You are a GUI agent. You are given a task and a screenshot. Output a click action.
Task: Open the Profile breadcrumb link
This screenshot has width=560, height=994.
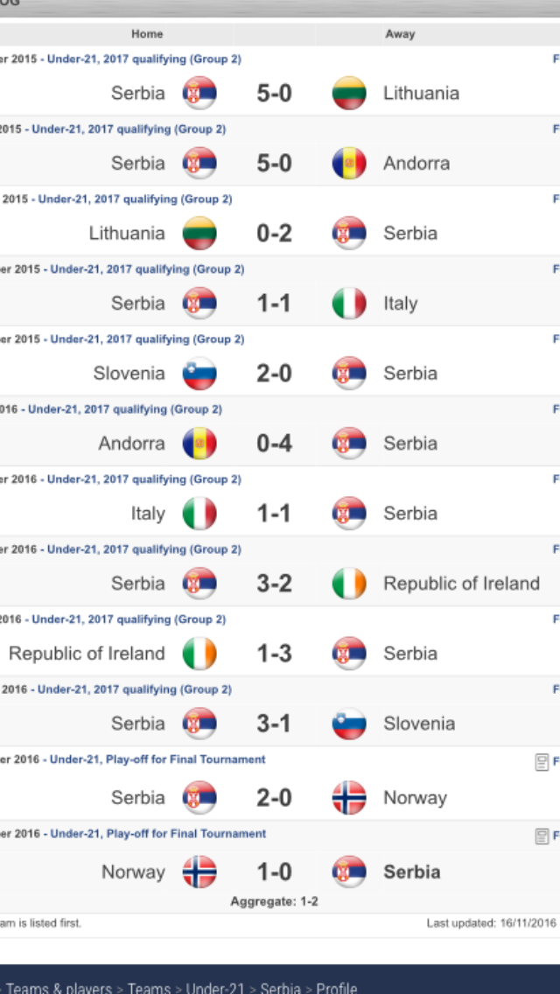[337, 988]
